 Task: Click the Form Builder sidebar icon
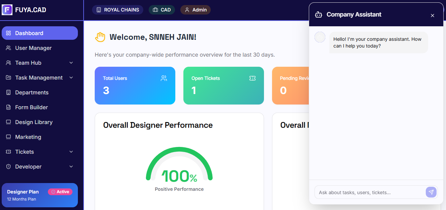(8, 107)
